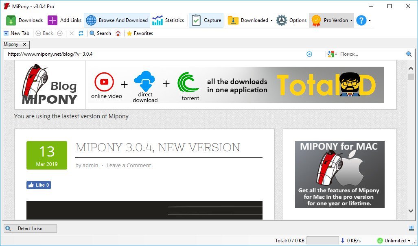Expand the help dropdown arrow
The image size is (418, 246).
(x=370, y=20)
